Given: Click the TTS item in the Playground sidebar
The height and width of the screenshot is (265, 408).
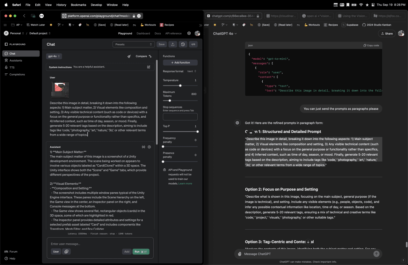Looking at the screenshot, I should coord(12,67).
